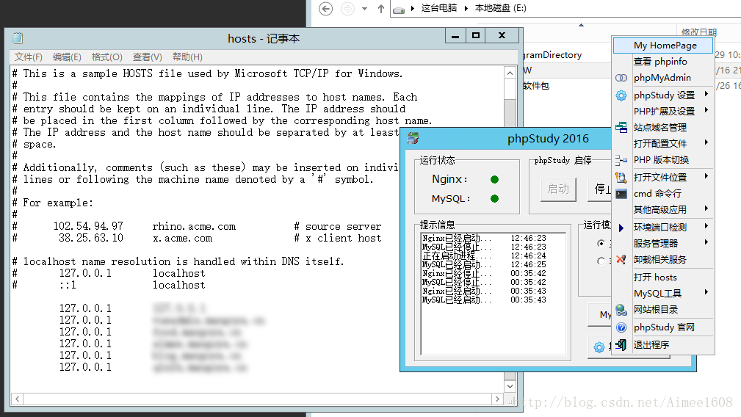Screen dimensions: 741x417
Task: Click Notepad vertical scrollbar thumb
Action: [510, 112]
